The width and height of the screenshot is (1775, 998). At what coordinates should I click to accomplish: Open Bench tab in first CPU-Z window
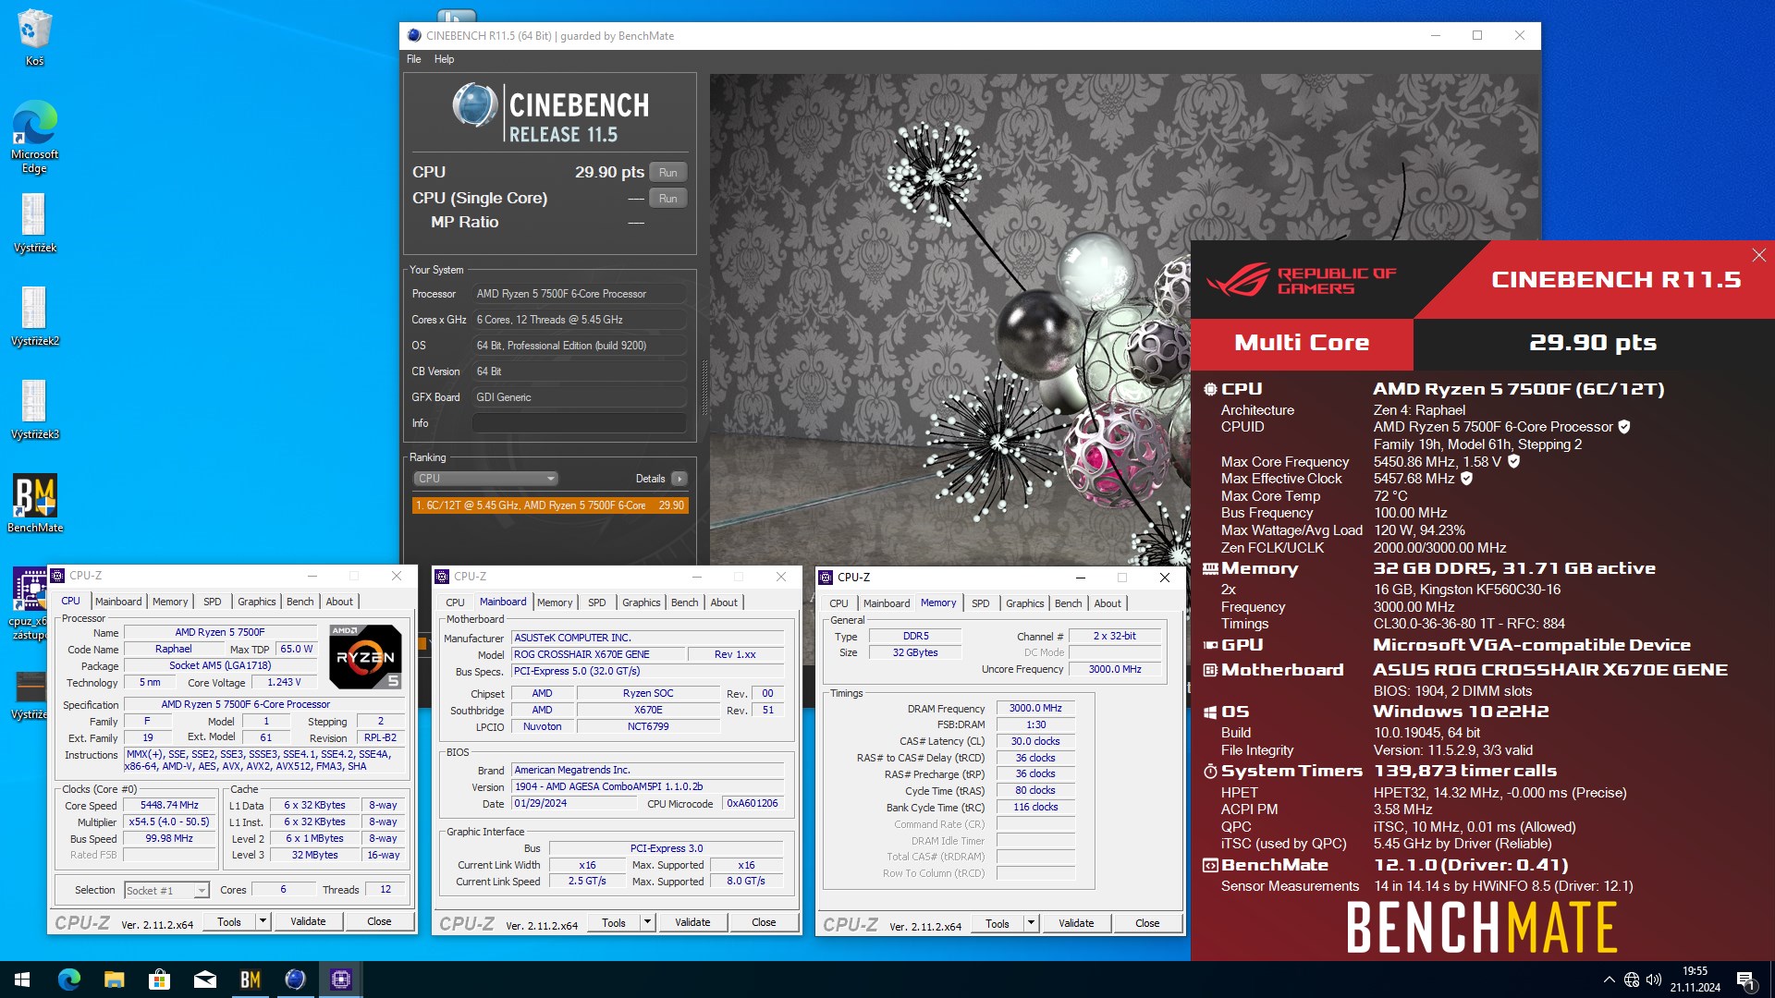(300, 602)
